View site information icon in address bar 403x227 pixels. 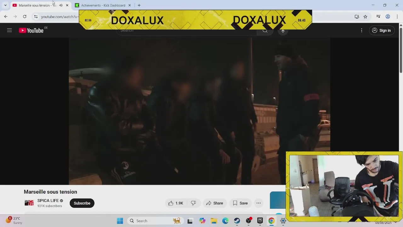[x=36, y=16]
